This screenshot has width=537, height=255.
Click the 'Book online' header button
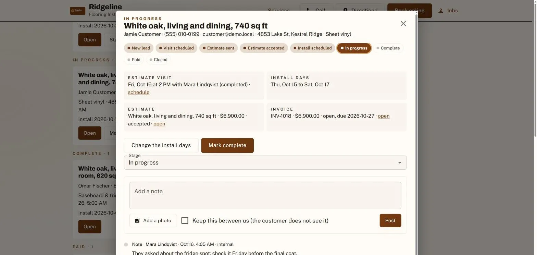tap(410, 11)
